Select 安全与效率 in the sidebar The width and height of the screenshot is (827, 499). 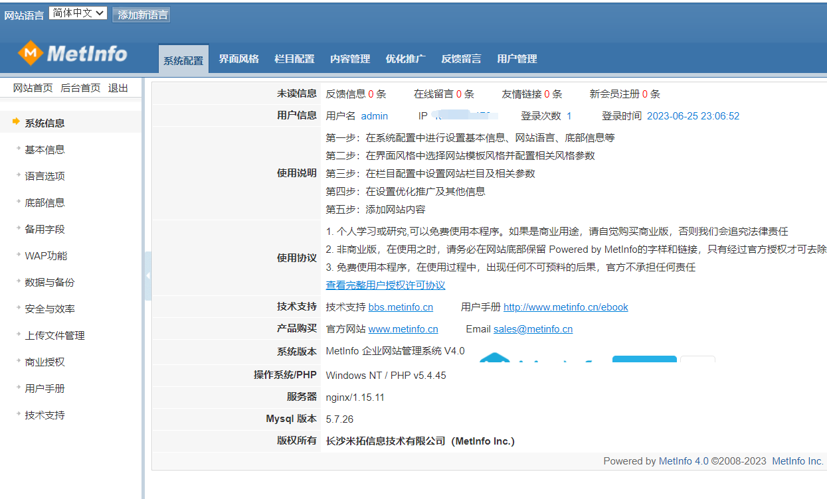tap(50, 309)
